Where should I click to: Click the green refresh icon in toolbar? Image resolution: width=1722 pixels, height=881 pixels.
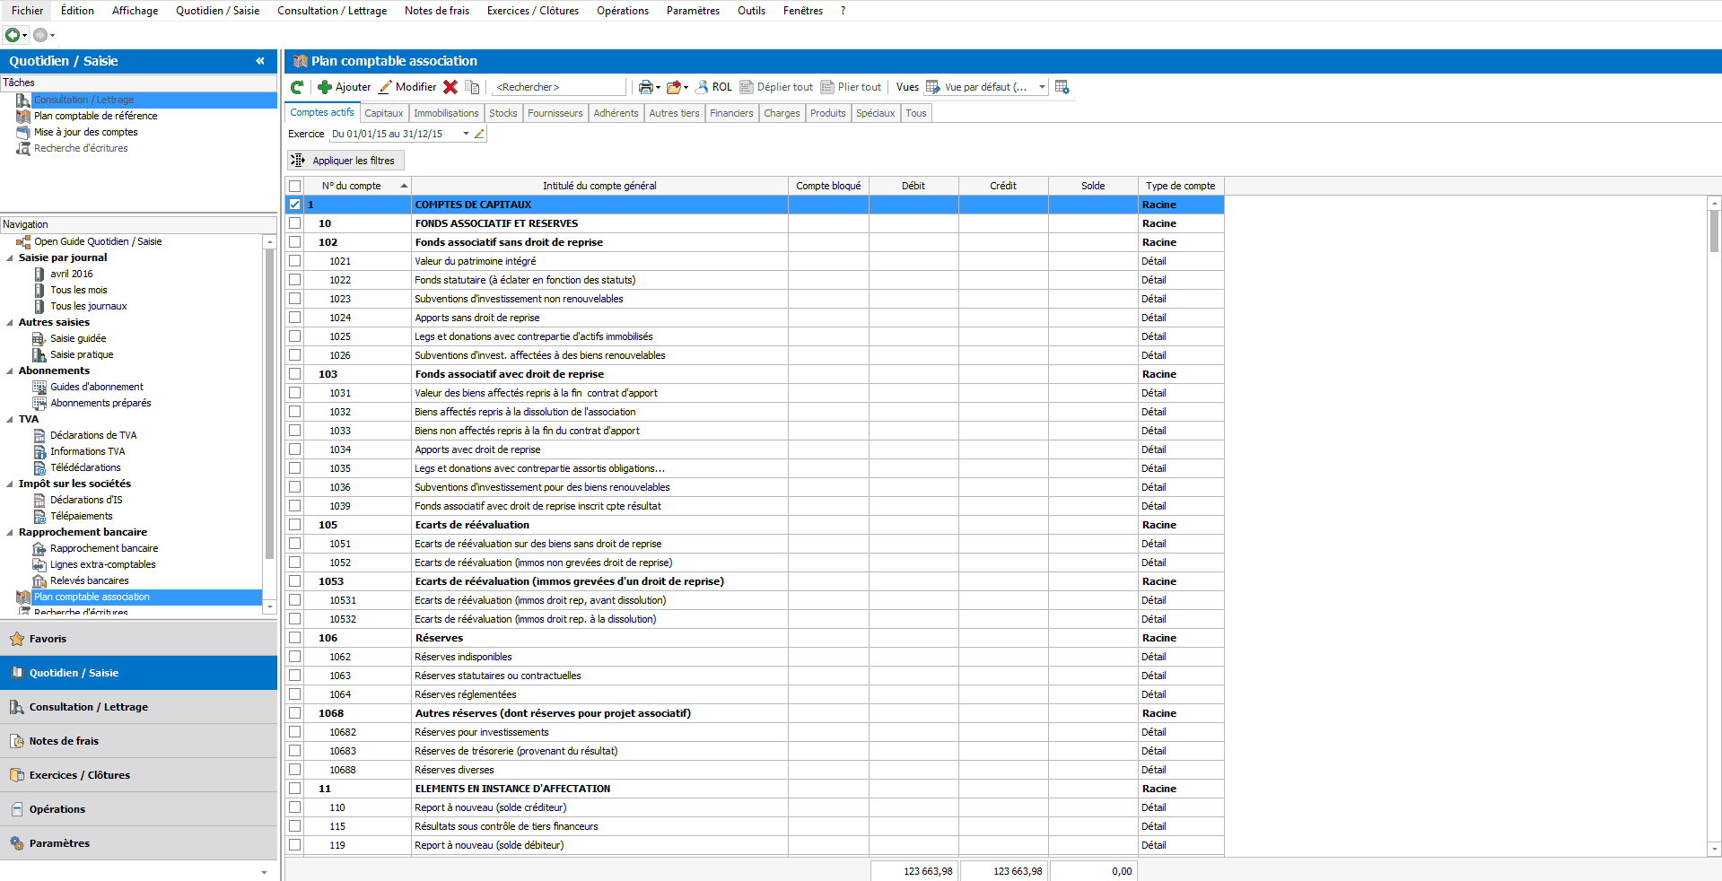click(x=297, y=87)
